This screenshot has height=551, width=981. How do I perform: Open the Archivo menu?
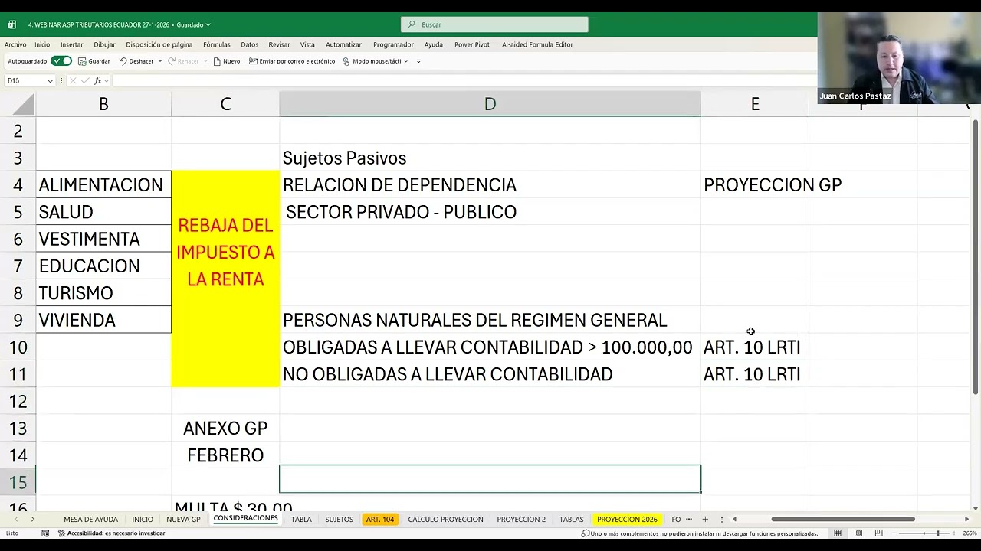coord(15,44)
